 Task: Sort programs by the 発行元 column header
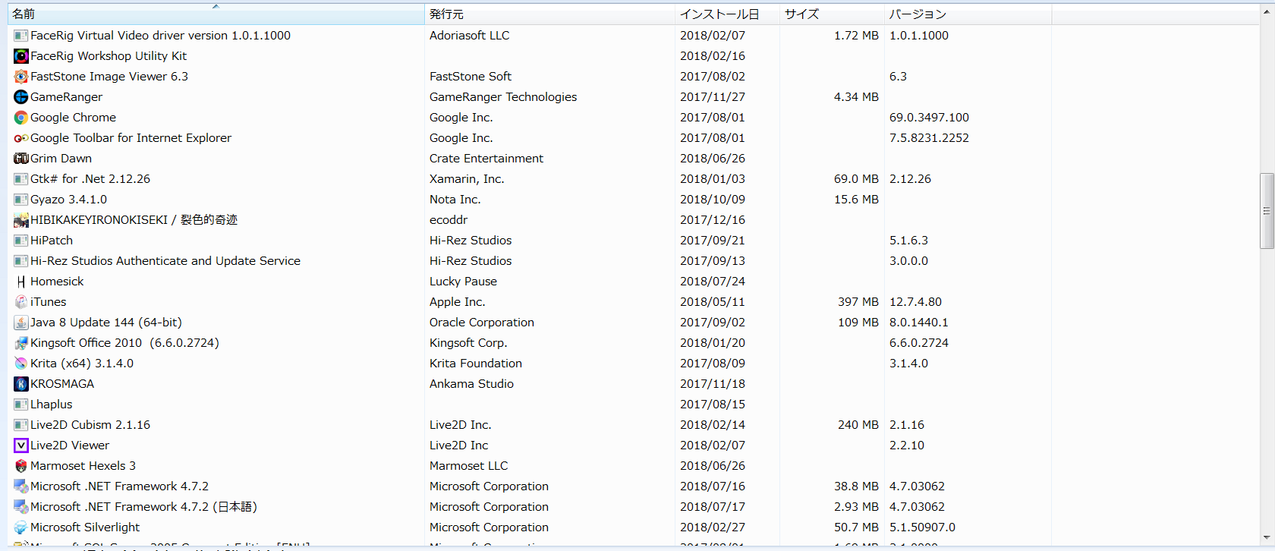[x=549, y=14]
